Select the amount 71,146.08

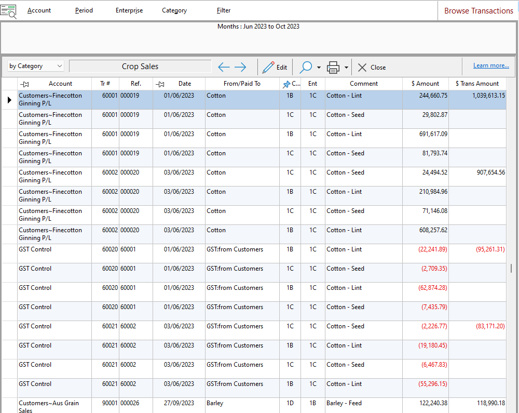434,210
